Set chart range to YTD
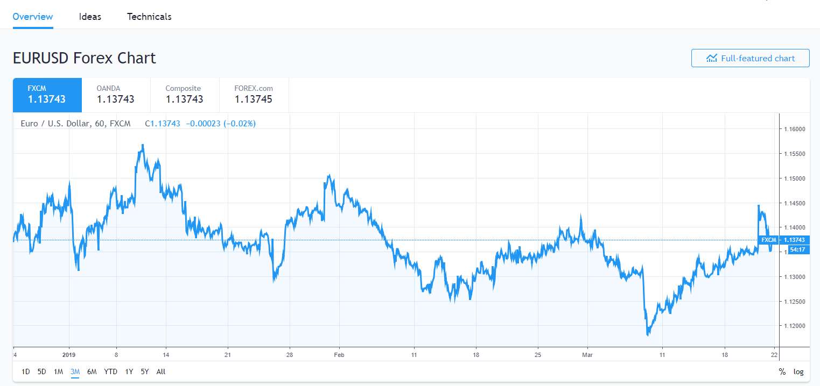Screen dimensions: 820x386 coord(111,371)
